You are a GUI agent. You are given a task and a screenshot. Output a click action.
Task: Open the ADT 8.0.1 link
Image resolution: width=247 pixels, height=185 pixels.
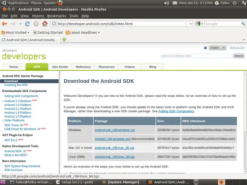coord(11,140)
